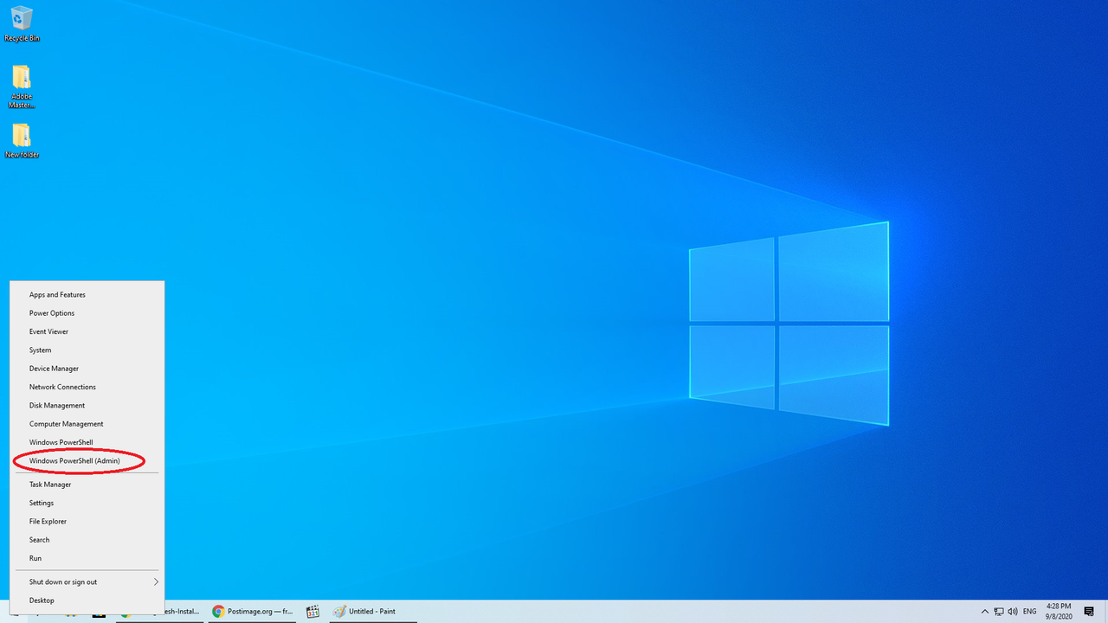
Task: Open the ENG language input indicator
Action: pos(1029,611)
